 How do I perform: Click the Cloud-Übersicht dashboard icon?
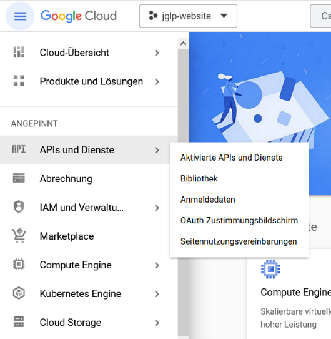pyautogui.click(x=19, y=52)
